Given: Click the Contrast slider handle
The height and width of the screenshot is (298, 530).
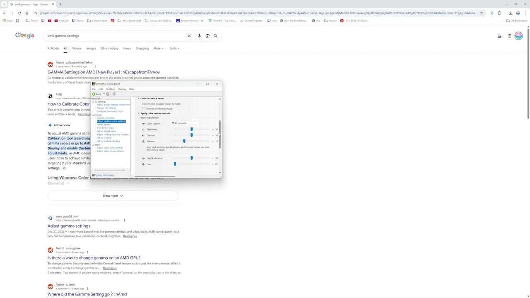Looking at the screenshot, I should (191, 135).
